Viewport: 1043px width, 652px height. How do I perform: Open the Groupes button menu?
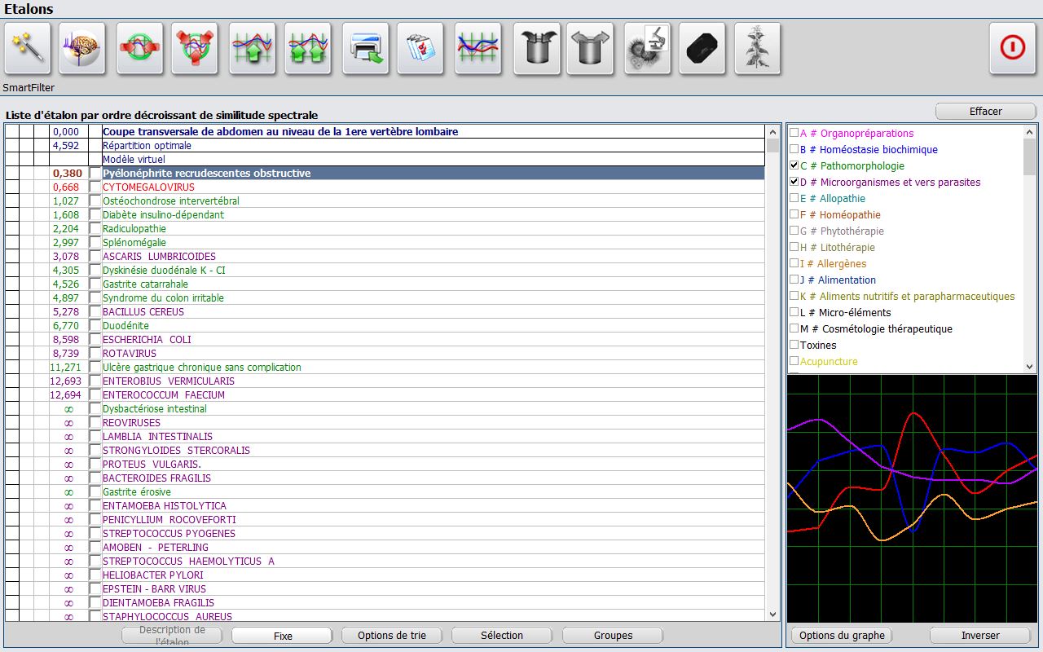[x=613, y=636]
